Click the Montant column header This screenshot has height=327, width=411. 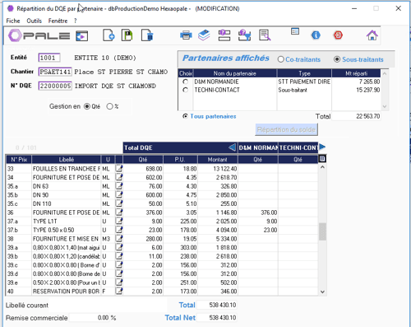point(218,160)
